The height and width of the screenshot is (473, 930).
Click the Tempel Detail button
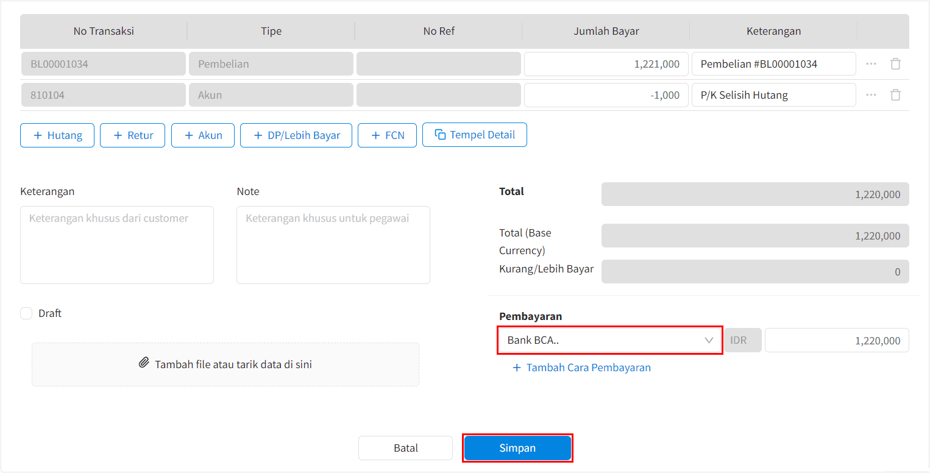tap(475, 135)
